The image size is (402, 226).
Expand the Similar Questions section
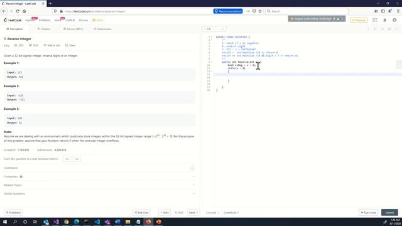pyautogui.click(x=99, y=194)
